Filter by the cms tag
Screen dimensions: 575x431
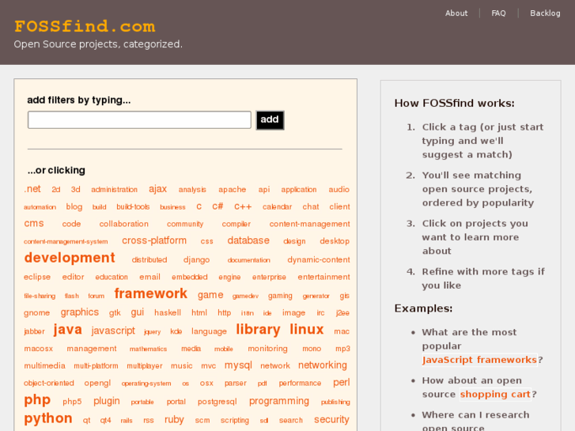tap(34, 223)
